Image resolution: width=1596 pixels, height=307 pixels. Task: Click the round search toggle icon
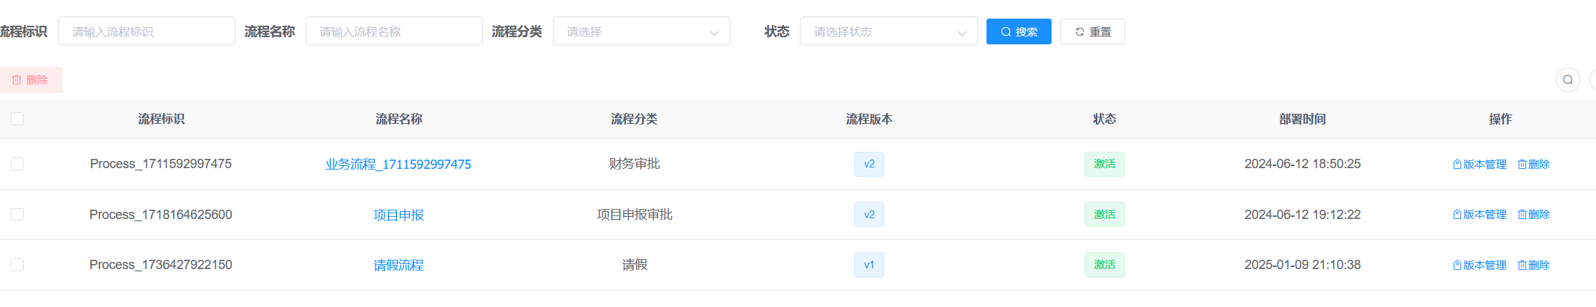click(x=1567, y=79)
